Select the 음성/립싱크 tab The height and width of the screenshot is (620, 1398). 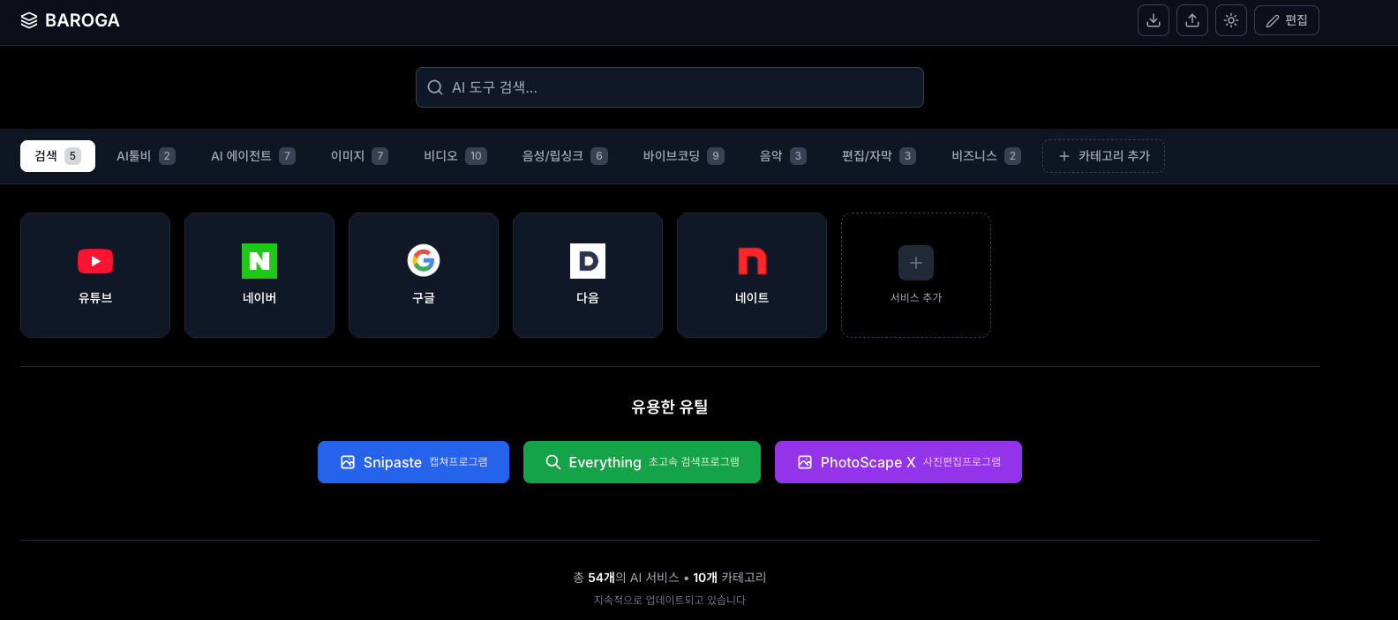[565, 156]
